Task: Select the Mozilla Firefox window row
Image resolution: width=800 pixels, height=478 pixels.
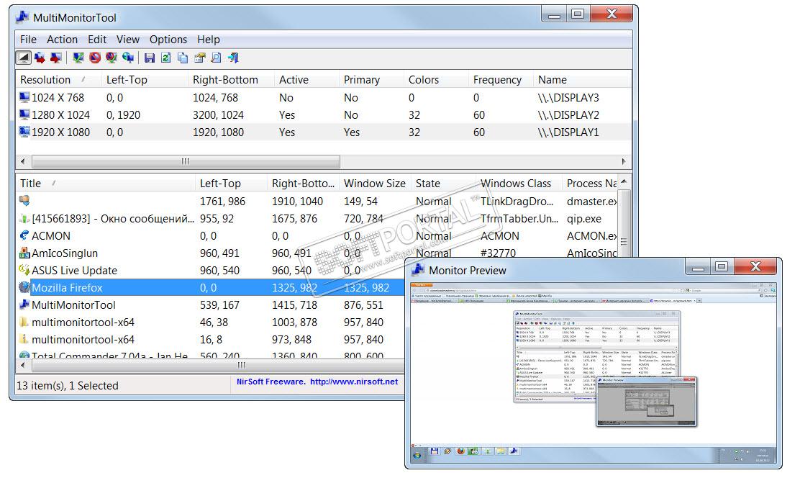Action: (x=211, y=287)
